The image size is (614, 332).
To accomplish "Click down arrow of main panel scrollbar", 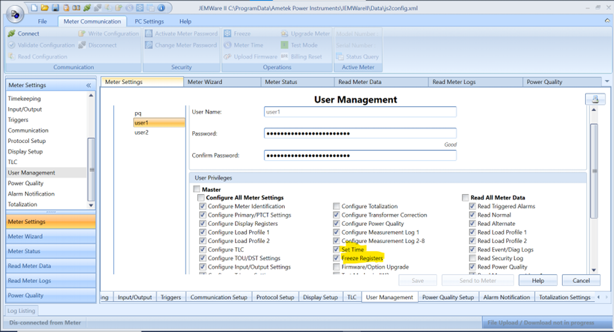I will tap(594, 270).
